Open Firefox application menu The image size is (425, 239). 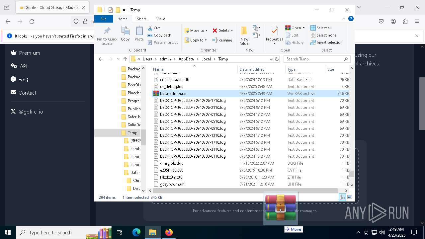(417, 22)
